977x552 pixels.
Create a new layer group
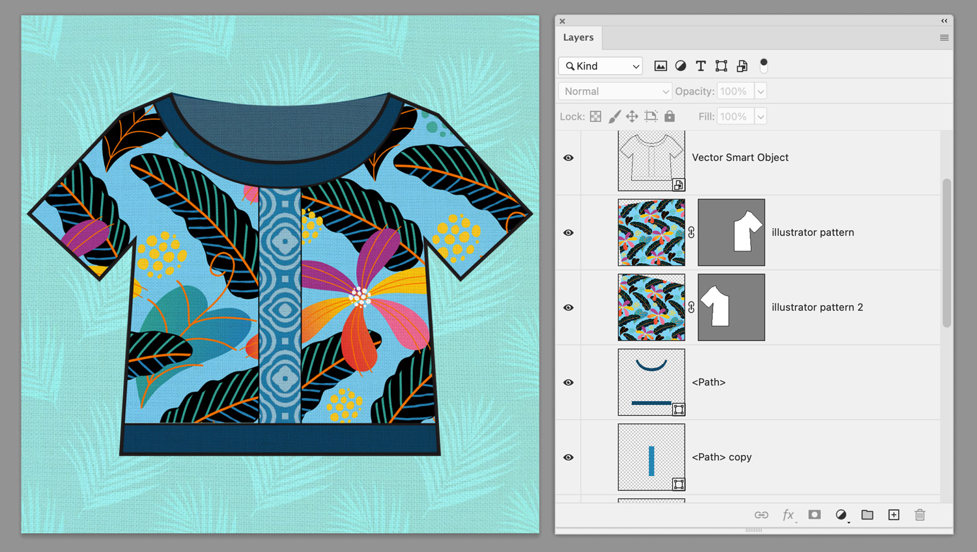tap(867, 515)
